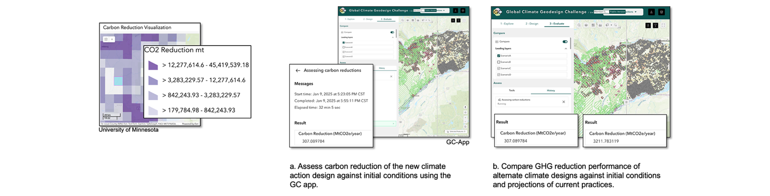Viewport: 770px width, 196px height.
Task: Click value 307.089784 in left Result box
Action: 313,141
